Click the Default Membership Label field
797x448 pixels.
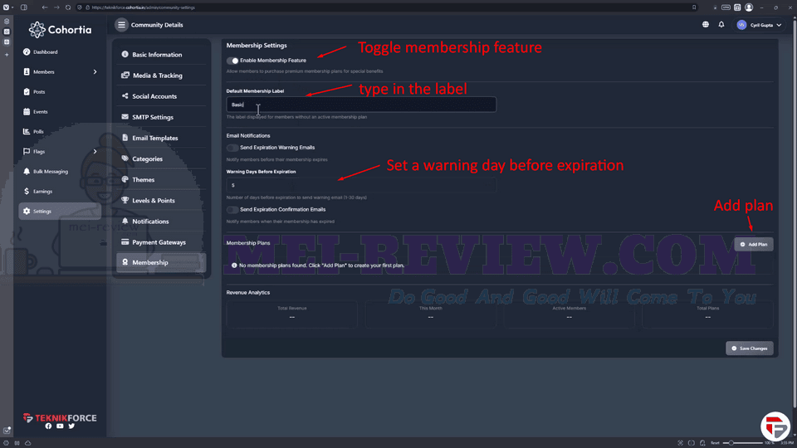point(361,105)
